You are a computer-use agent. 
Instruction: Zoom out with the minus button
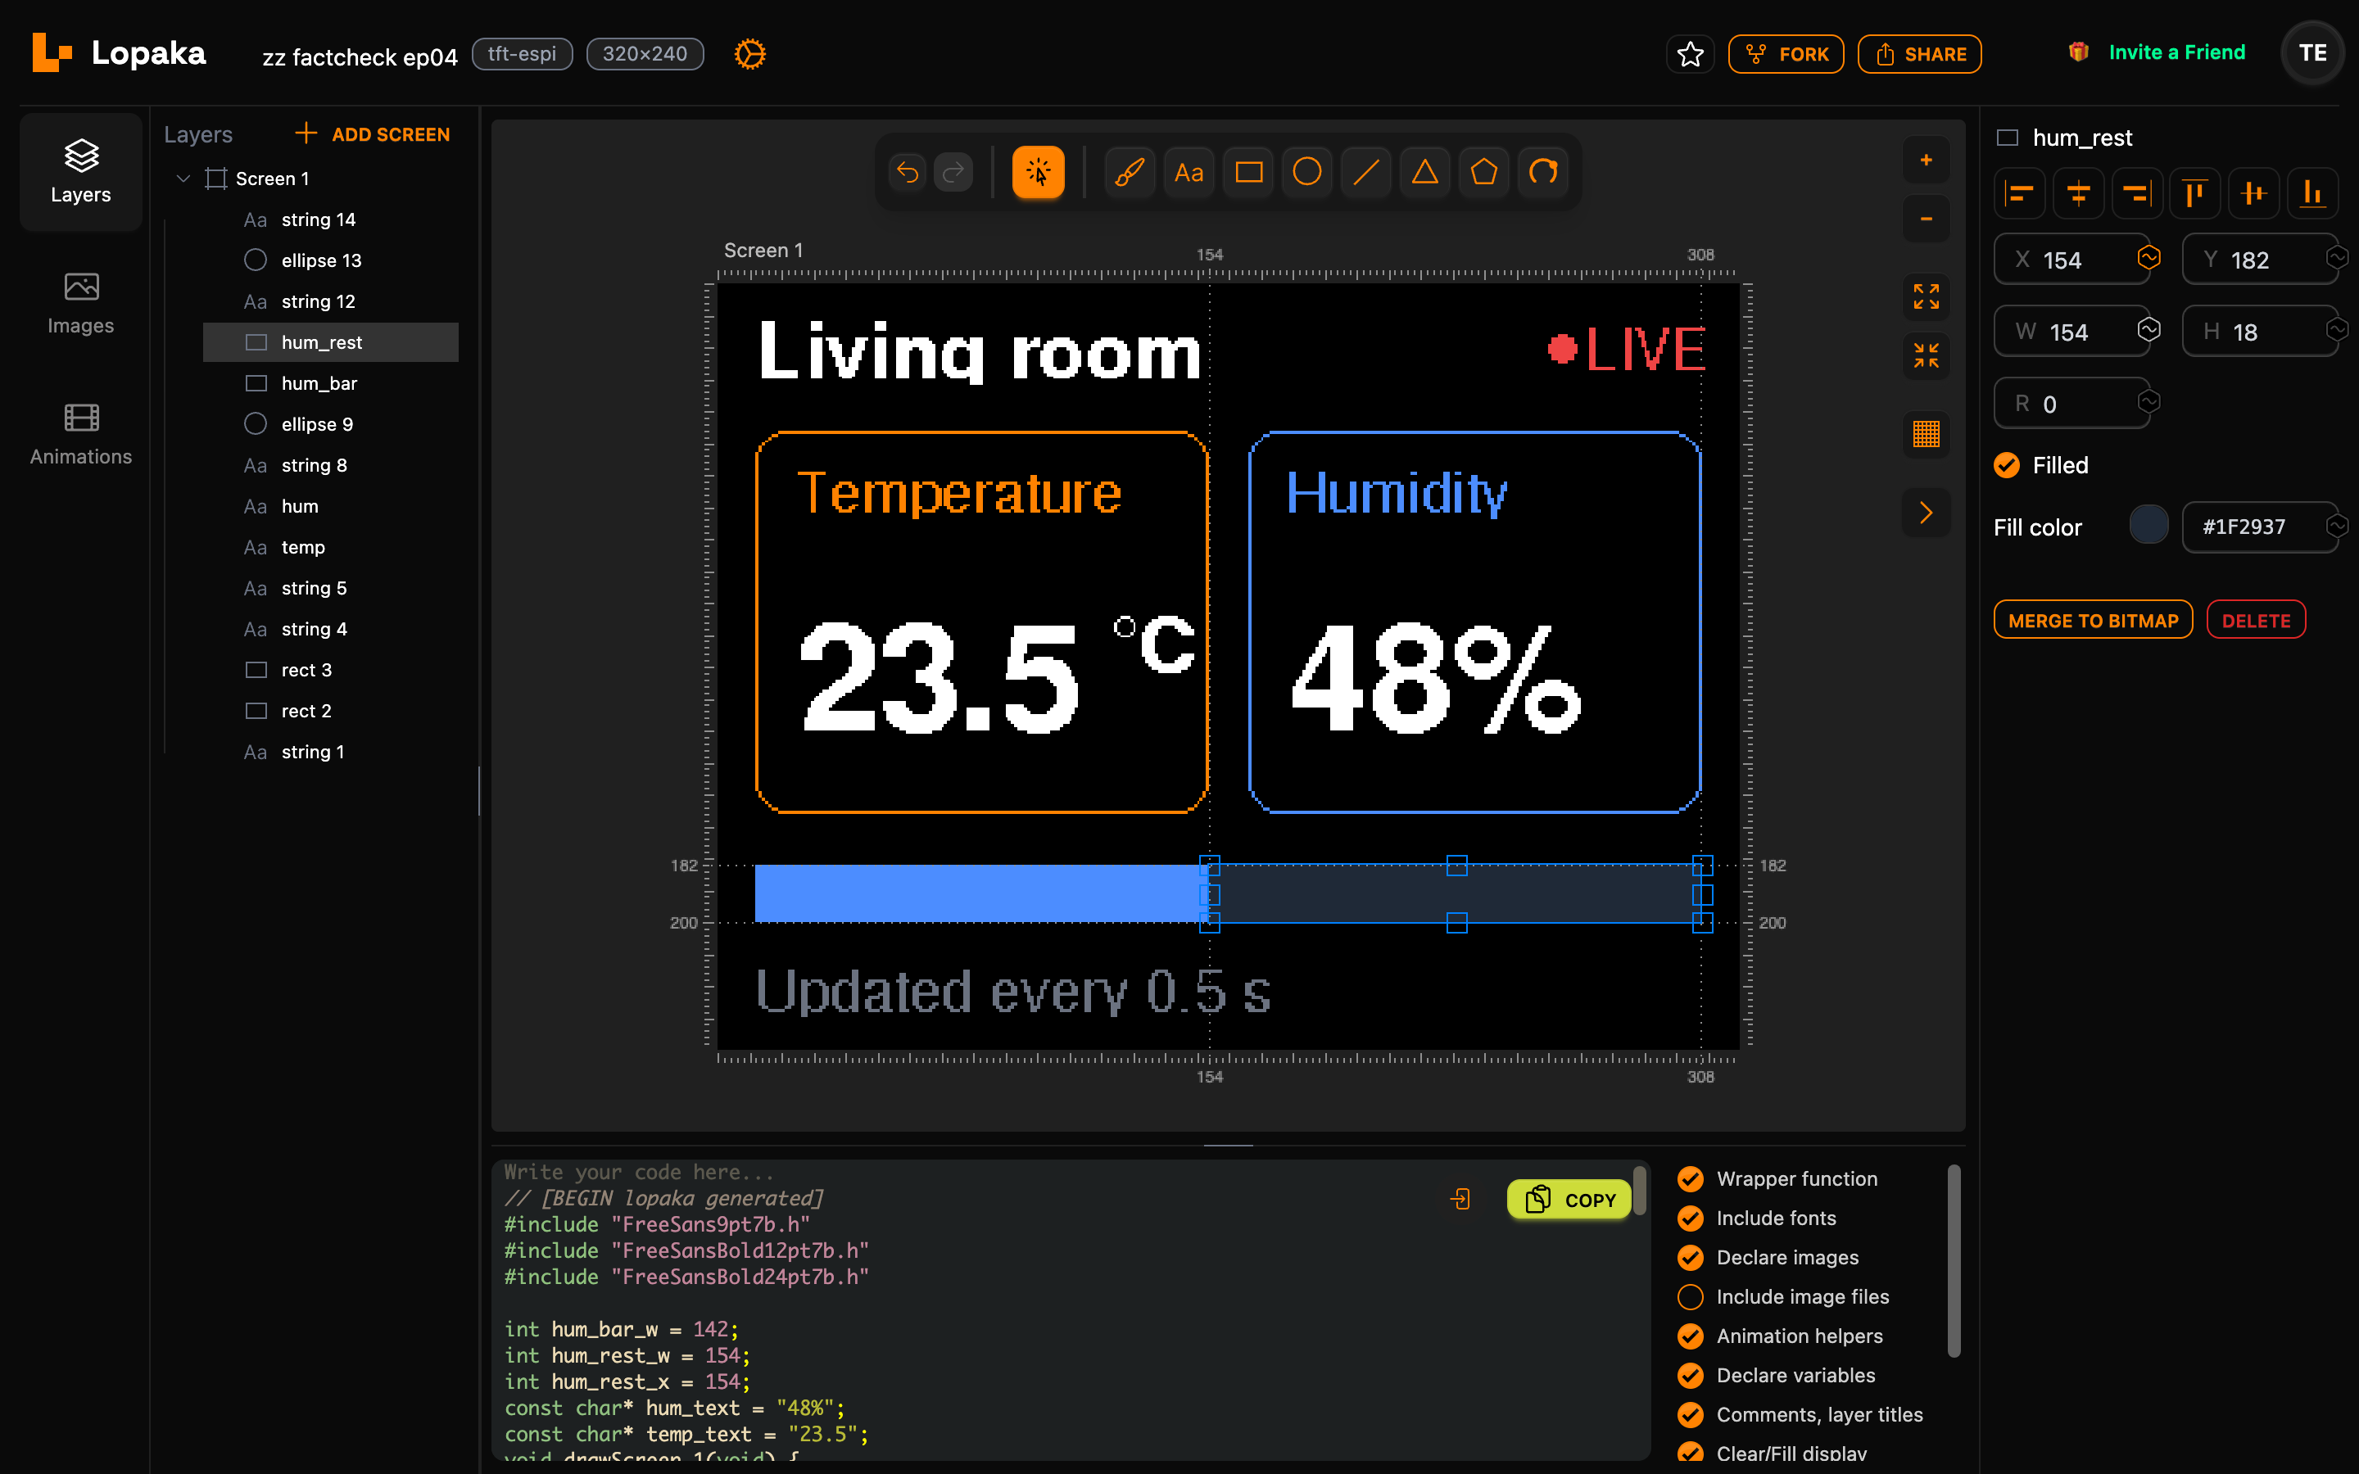click(x=1927, y=219)
